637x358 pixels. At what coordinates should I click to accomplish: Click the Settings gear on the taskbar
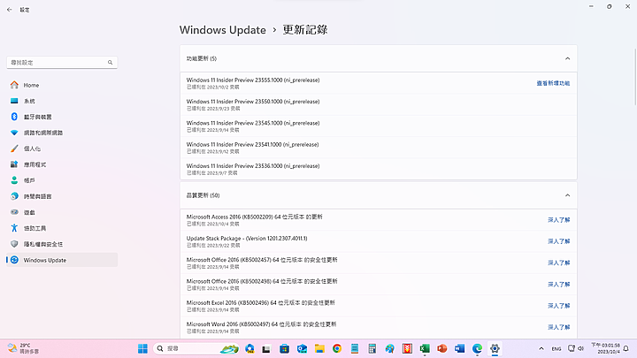[495, 348]
